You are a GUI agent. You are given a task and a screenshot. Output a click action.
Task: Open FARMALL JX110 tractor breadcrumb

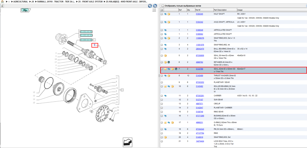click(x=56, y=2)
